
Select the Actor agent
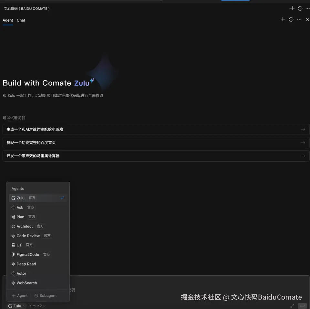38,273
